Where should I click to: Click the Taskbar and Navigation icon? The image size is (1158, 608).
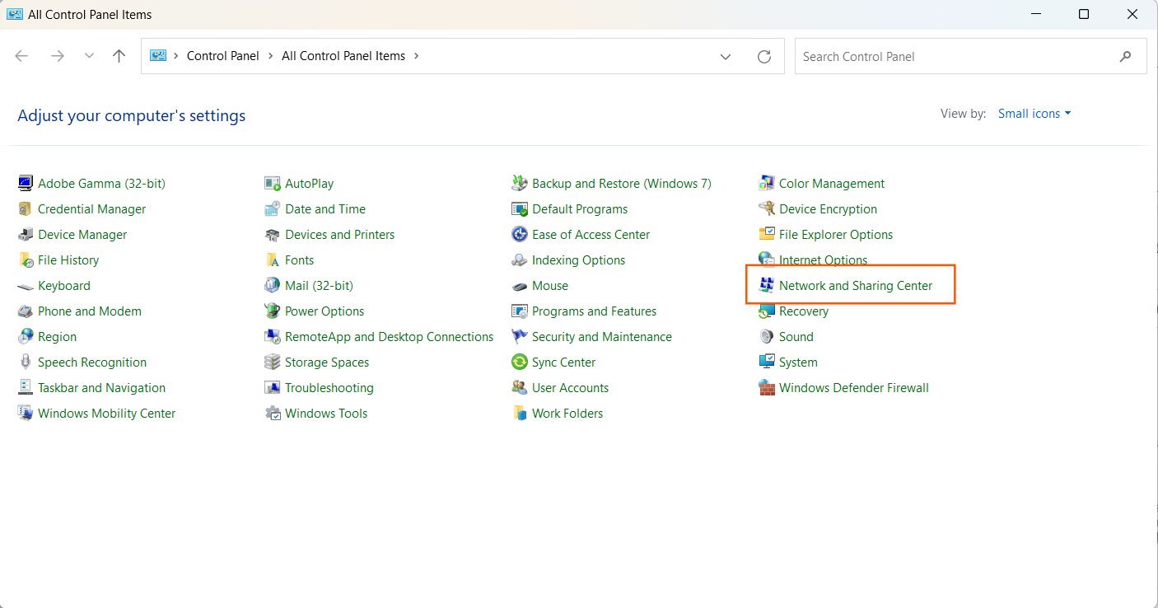pos(25,387)
